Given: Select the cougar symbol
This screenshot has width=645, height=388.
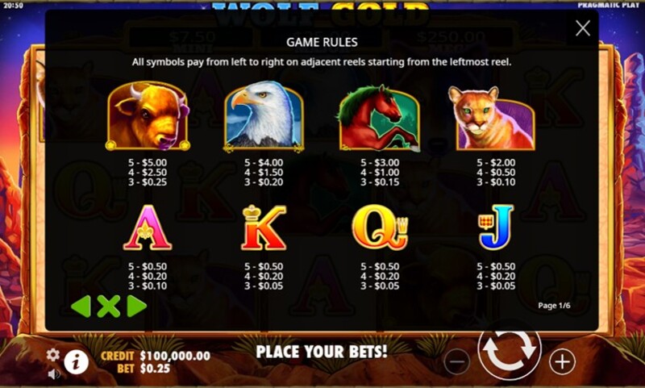Looking at the screenshot, I should coord(492,118).
